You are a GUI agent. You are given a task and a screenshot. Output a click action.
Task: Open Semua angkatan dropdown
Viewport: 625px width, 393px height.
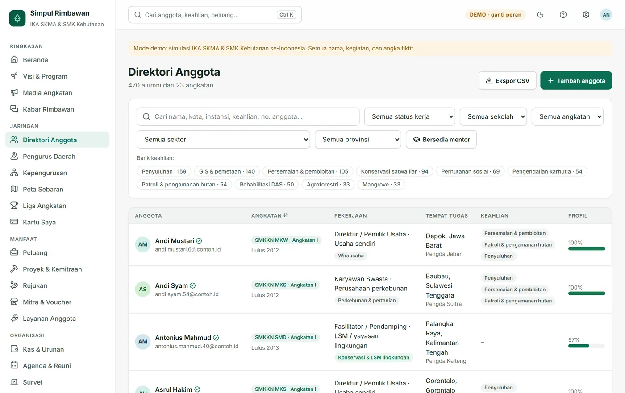[x=567, y=117]
